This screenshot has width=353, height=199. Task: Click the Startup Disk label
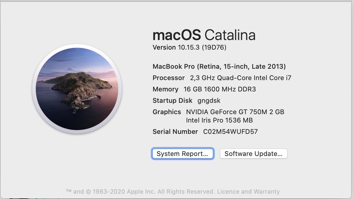(172, 100)
